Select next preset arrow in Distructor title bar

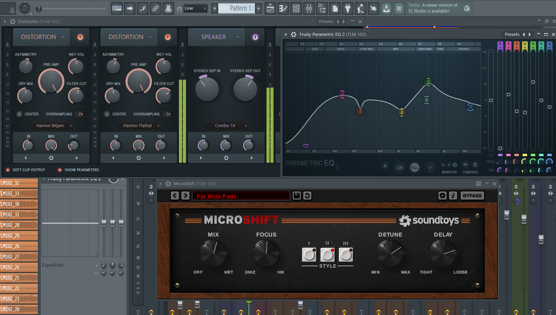pos(343,21)
